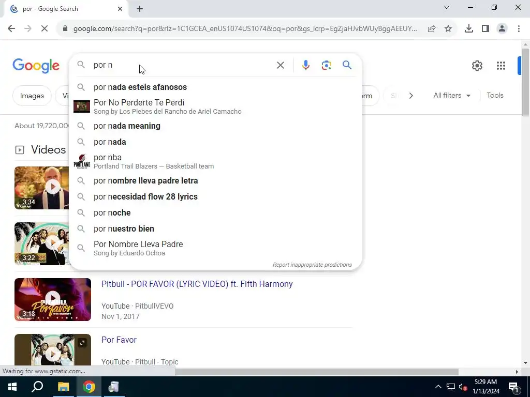530x397 pixels.
Task: Open Chrome downloads icon
Action: [x=469, y=29]
